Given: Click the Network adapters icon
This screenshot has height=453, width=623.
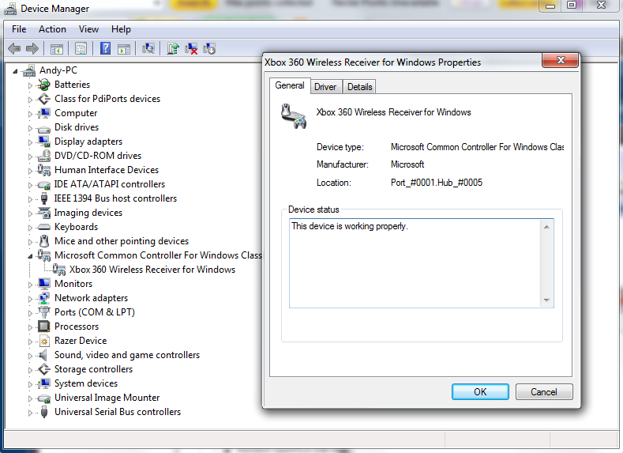Looking at the screenshot, I should 43,298.
